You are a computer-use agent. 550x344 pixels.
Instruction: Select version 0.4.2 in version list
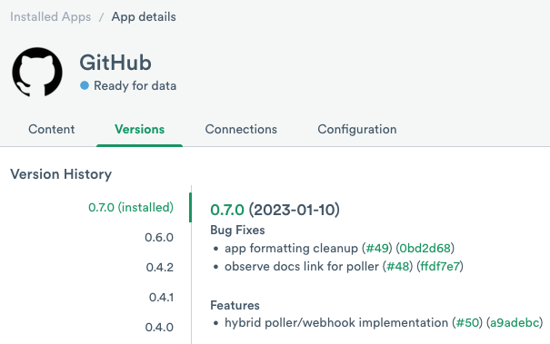[x=160, y=267]
